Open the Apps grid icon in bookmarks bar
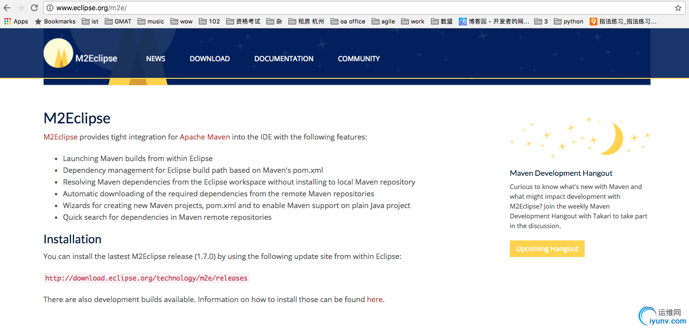The height and width of the screenshot is (329, 689). point(16,22)
